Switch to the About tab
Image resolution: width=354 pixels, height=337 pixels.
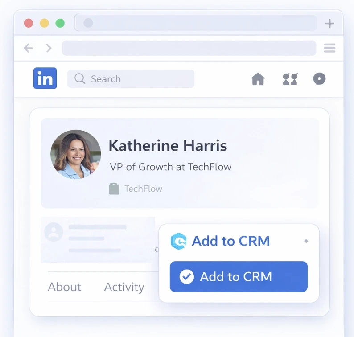pos(65,287)
